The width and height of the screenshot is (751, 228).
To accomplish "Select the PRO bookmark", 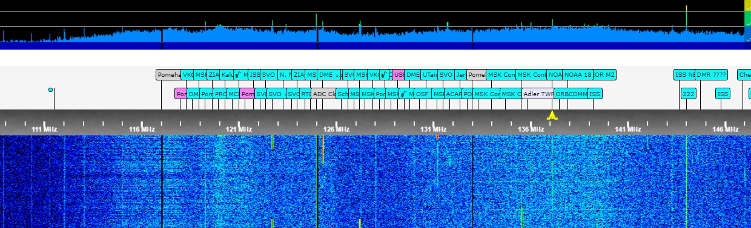I will point(220,94).
